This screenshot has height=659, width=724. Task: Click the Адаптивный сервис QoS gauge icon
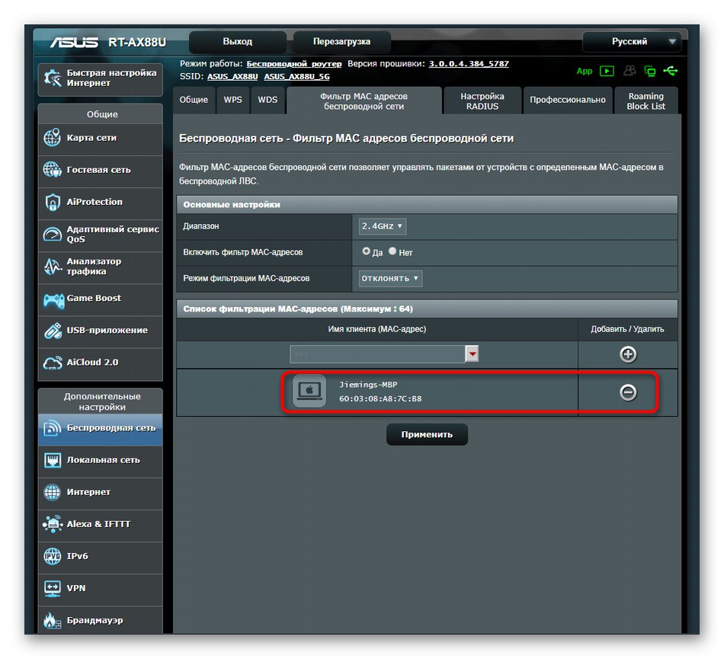52,235
